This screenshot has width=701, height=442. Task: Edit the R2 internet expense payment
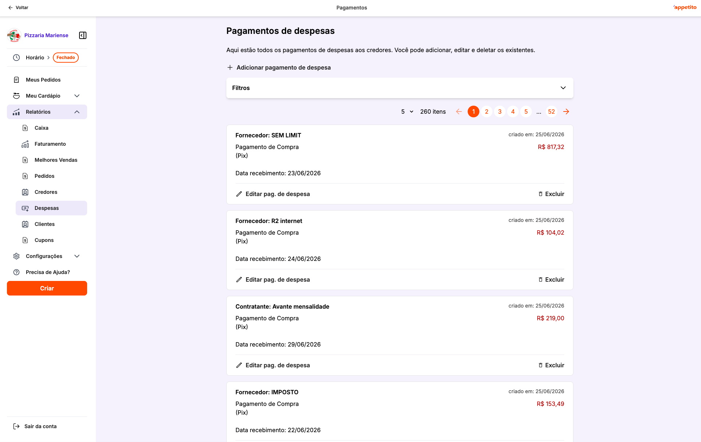(x=273, y=279)
